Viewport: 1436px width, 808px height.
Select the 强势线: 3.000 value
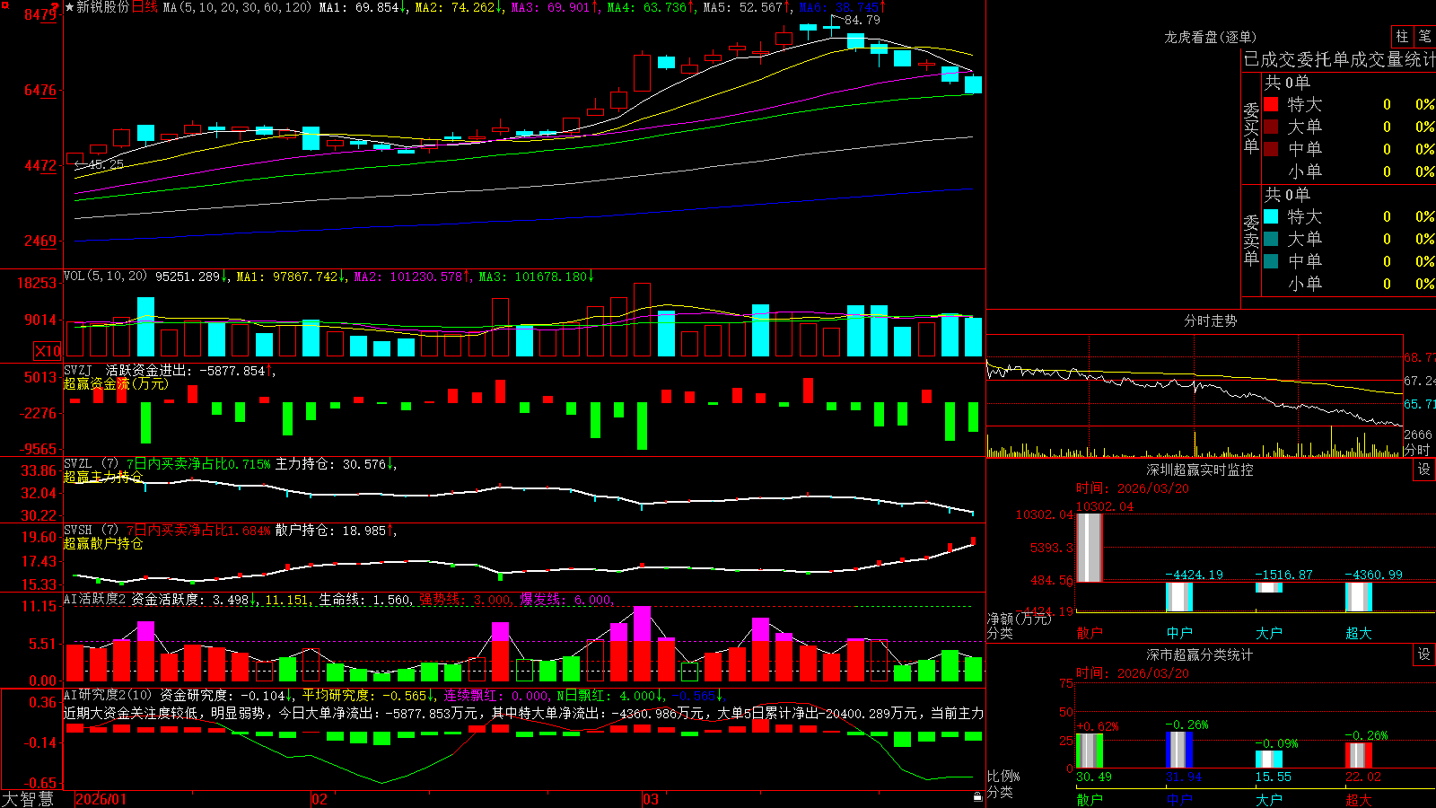coord(465,600)
